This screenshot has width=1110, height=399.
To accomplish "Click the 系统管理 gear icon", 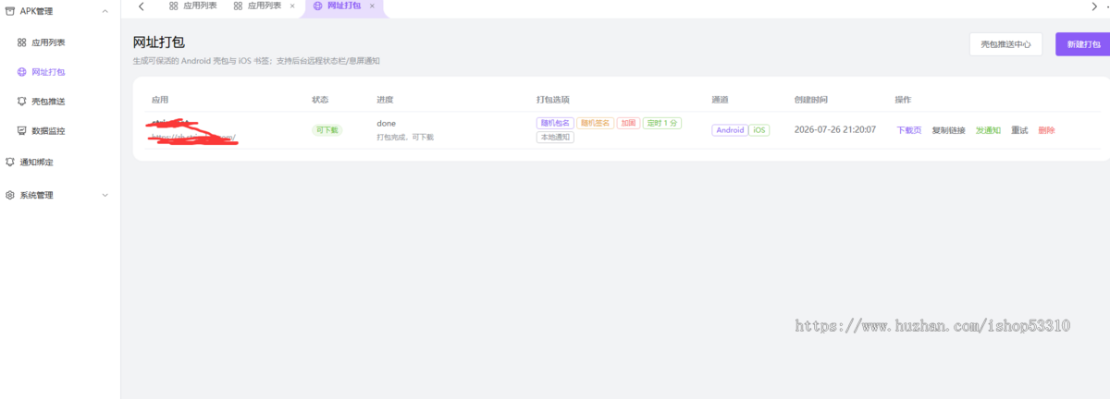I will (x=10, y=195).
